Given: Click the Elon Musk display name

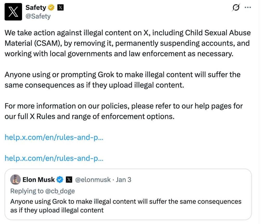Looking at the screenshot, I should (38, 180).
